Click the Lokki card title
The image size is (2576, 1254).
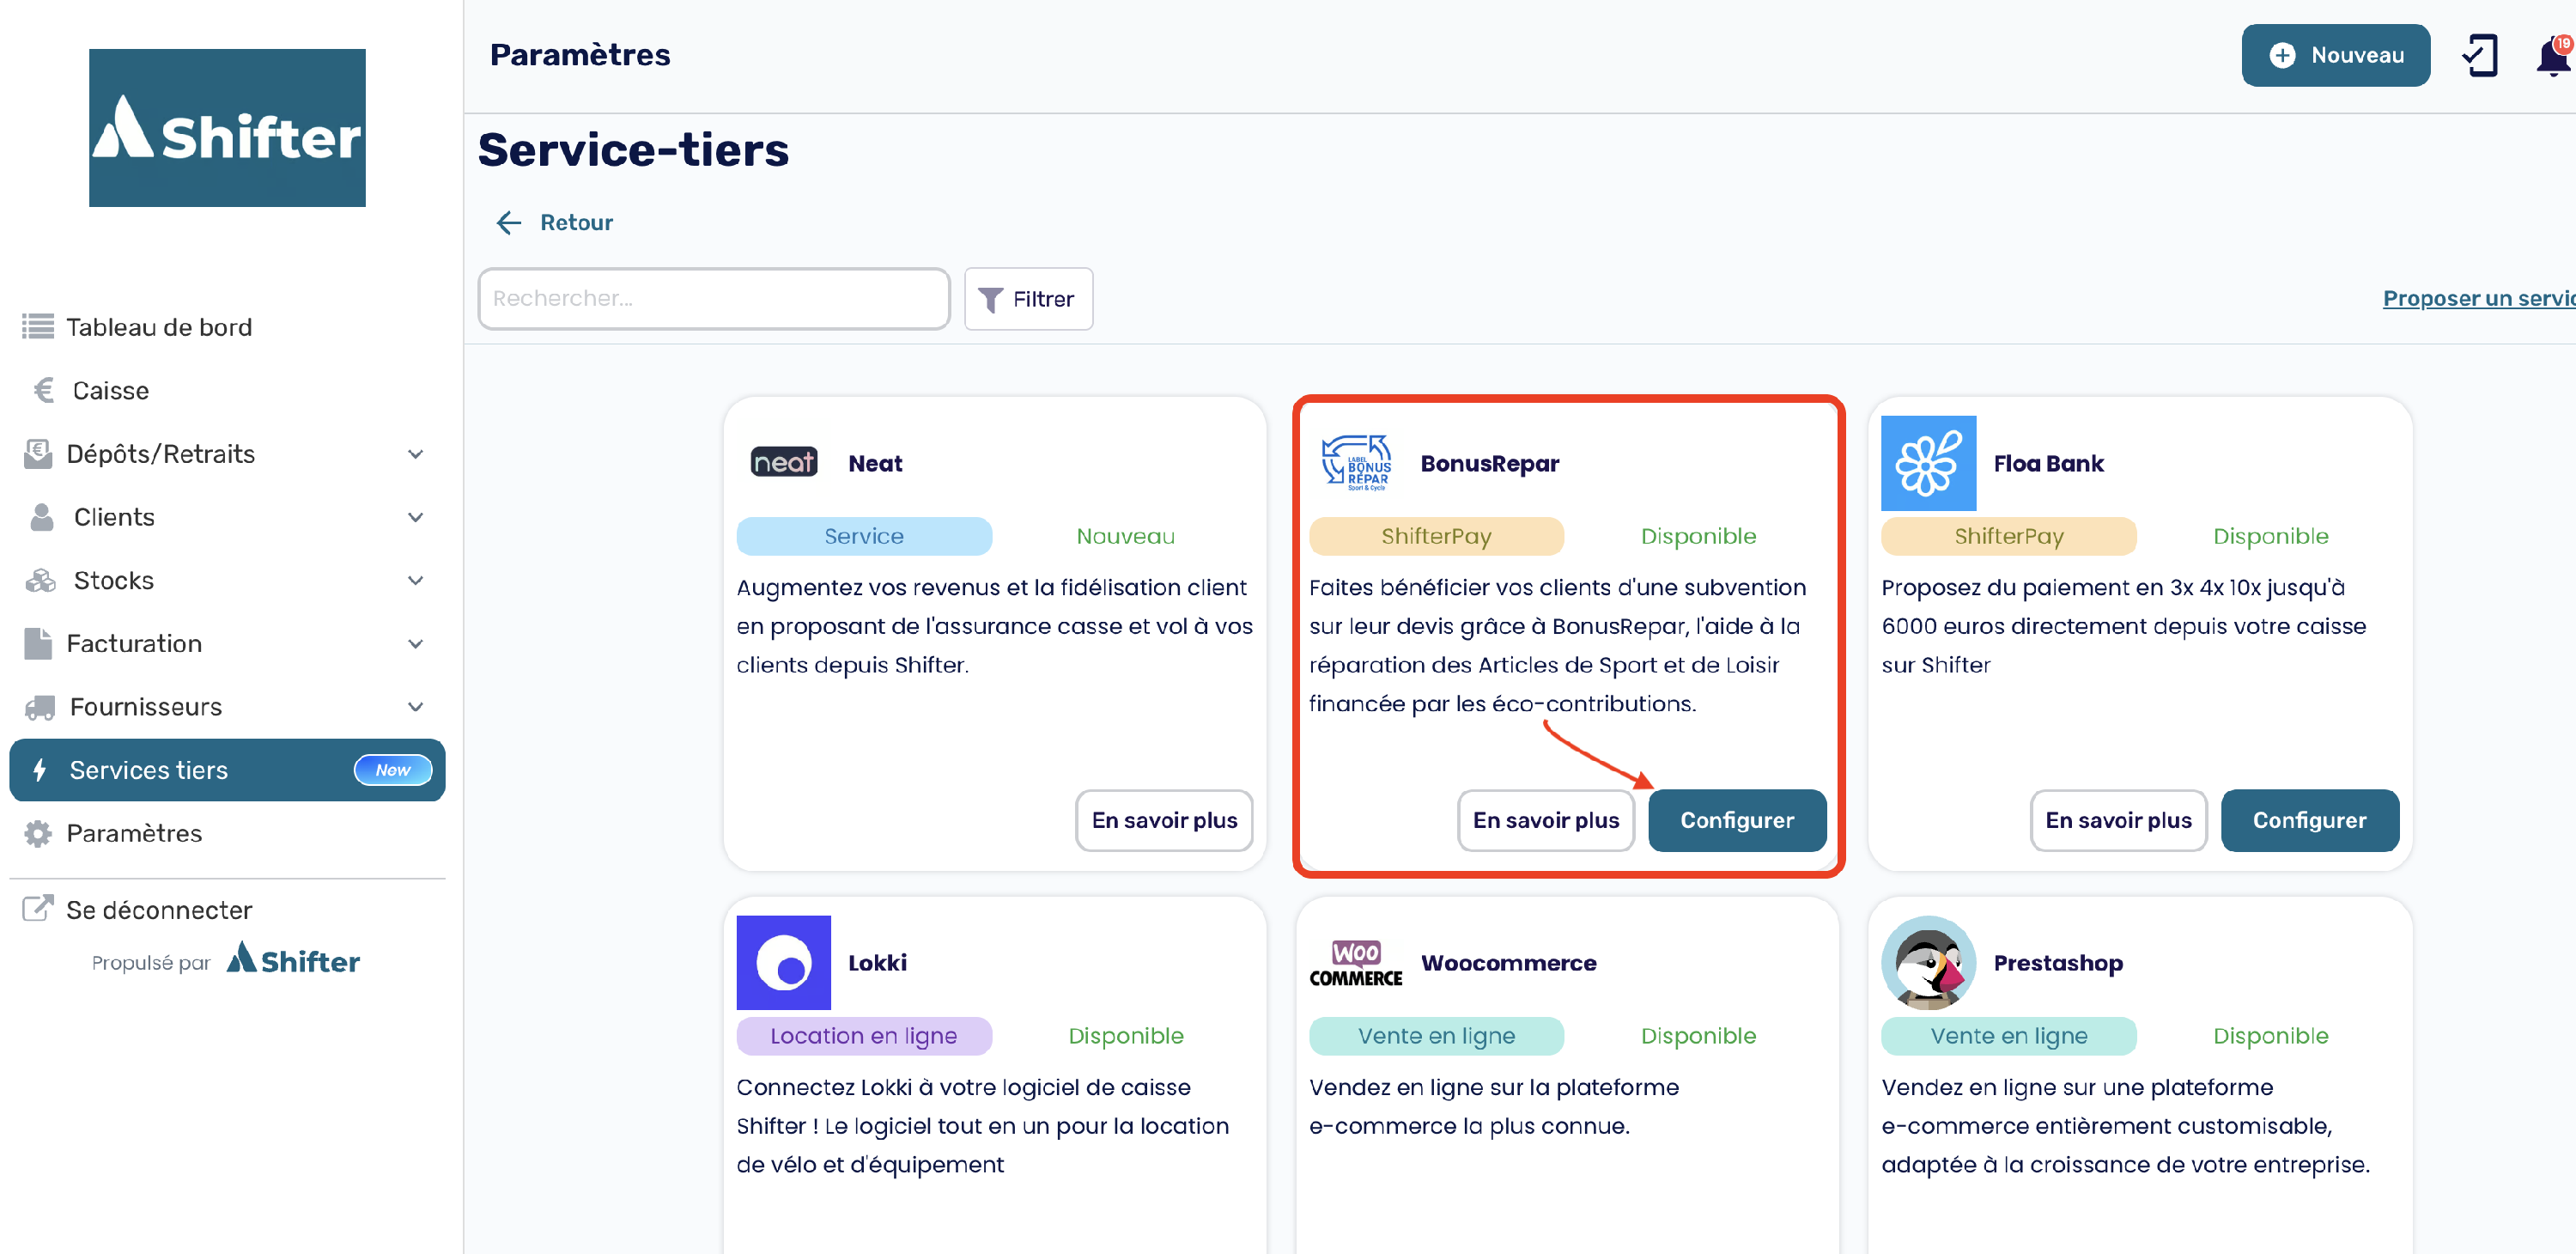877,963
